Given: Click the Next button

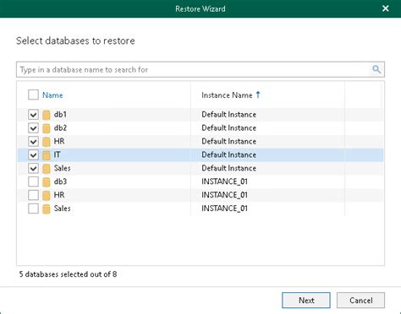Looking at the screenshot, I should (306, 300).
